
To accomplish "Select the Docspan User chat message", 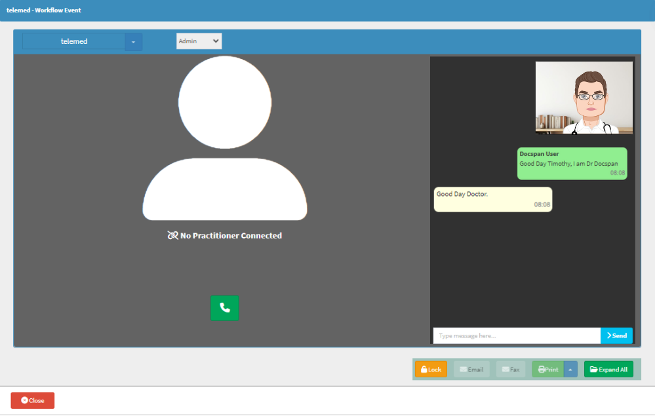I will 572,164.
